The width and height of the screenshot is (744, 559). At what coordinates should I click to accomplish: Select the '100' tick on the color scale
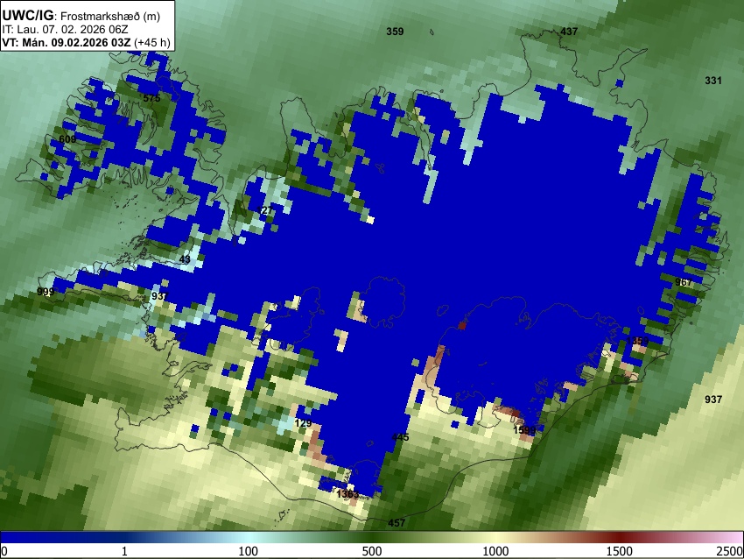pos(248,551)
